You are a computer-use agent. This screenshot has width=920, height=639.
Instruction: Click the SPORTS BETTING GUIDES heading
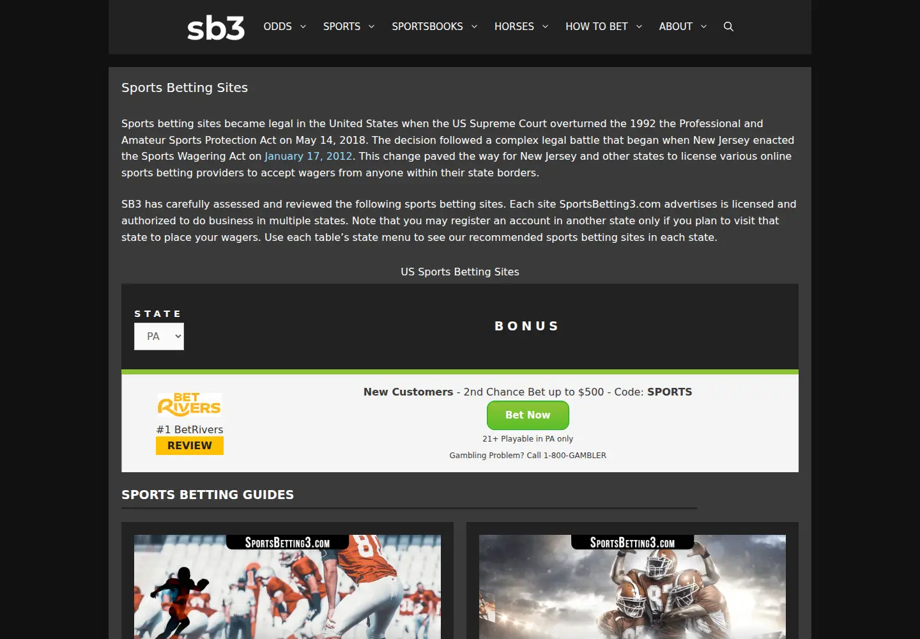208,495
